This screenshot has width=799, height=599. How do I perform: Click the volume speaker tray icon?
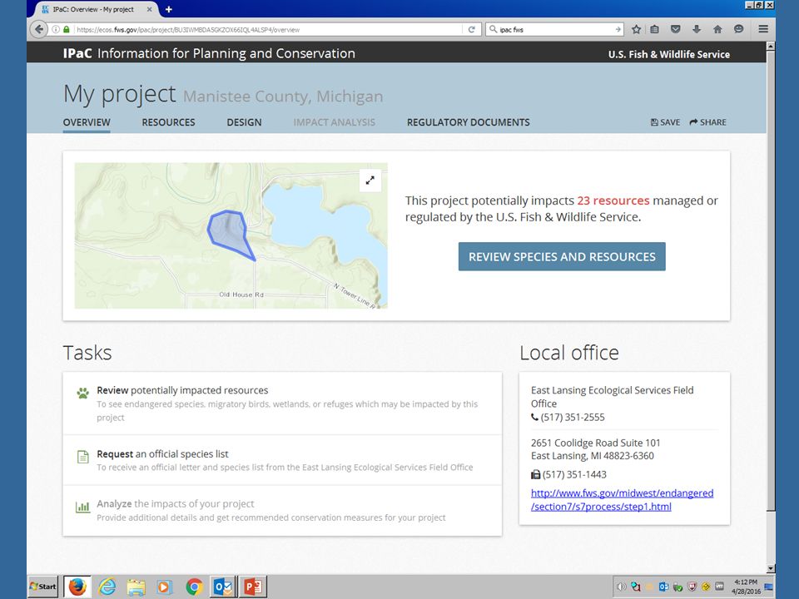pyautogui.click(x=621, y=587)
